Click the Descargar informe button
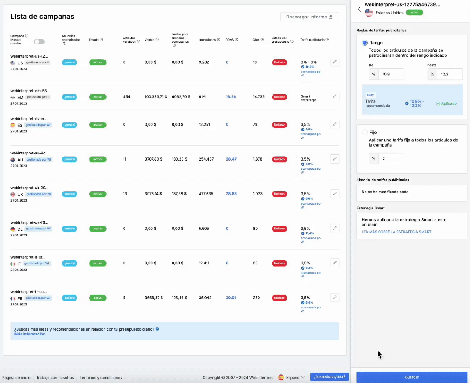 click(x=309, y=17)
